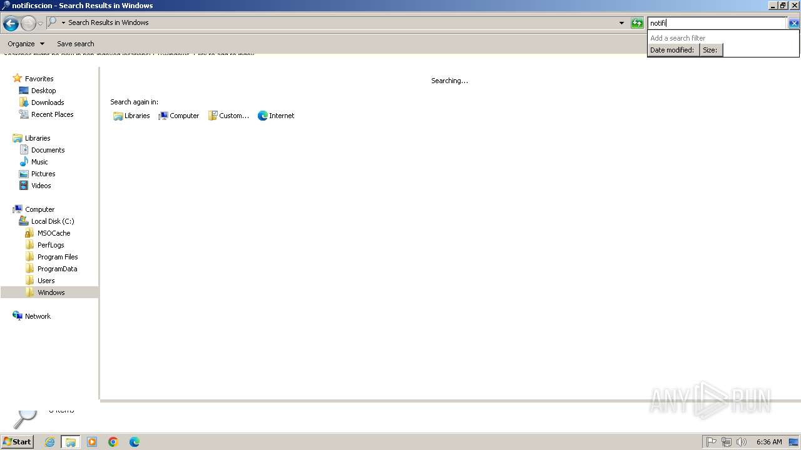Click the Windows Explorer taskbar icon
This screenshot has height=450, width=801.
coord(71,442)
